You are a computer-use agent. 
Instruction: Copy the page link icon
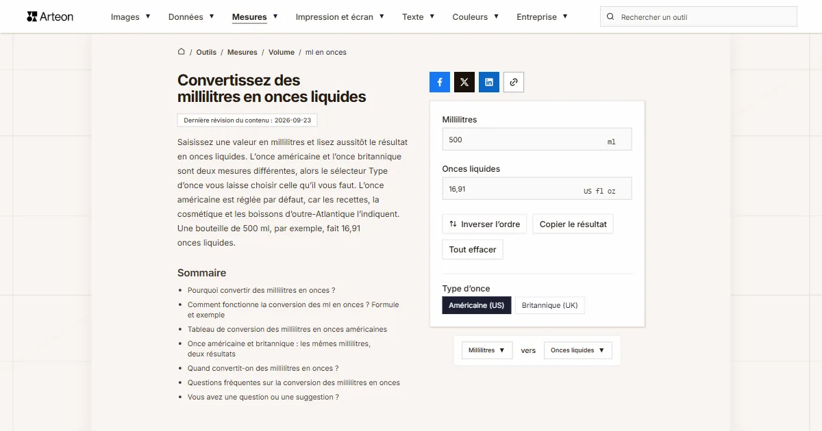[x=514, y=82]
